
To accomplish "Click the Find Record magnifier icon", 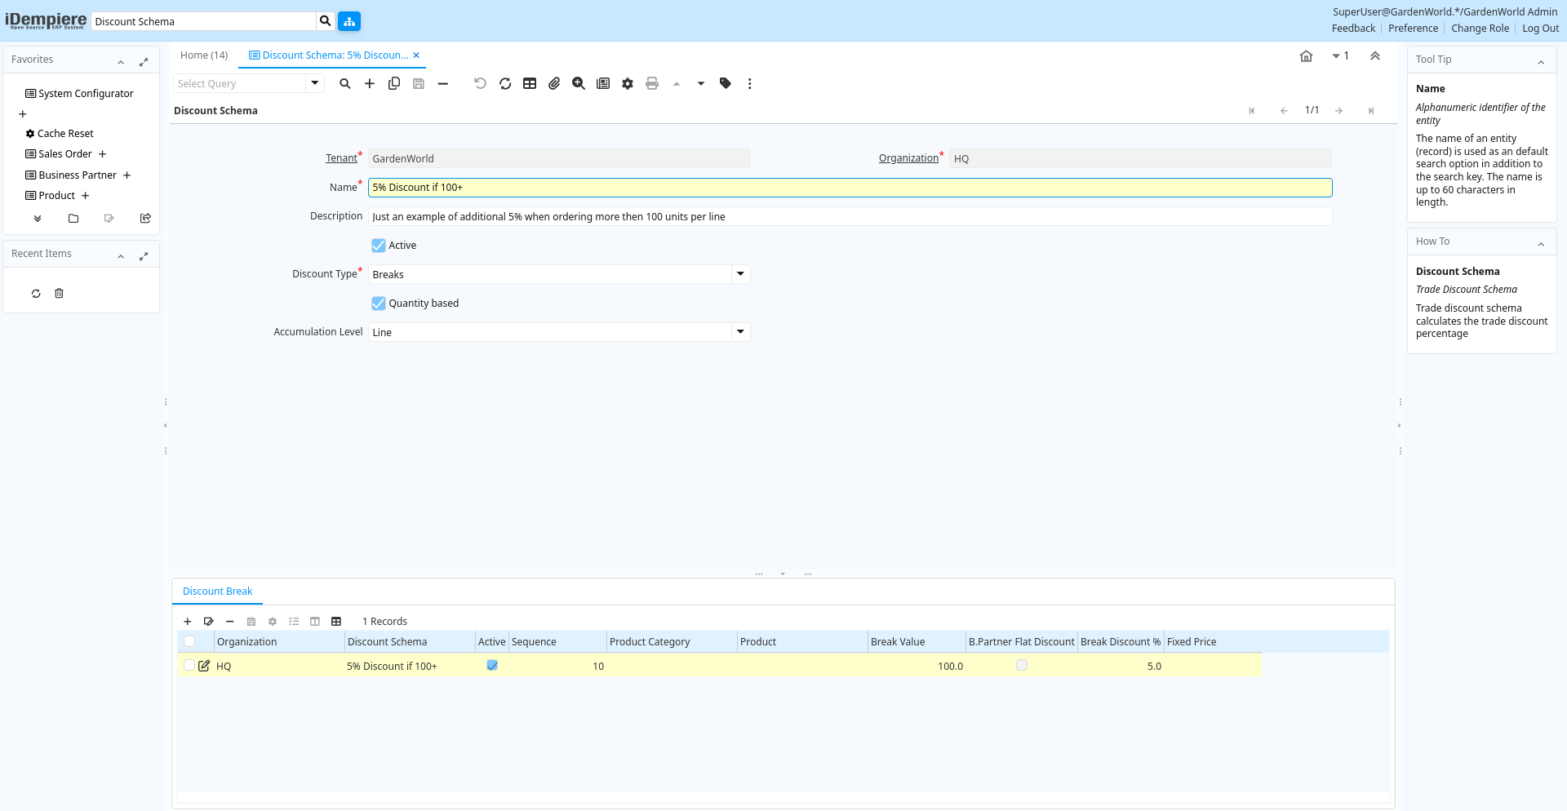I will [345, 83].
